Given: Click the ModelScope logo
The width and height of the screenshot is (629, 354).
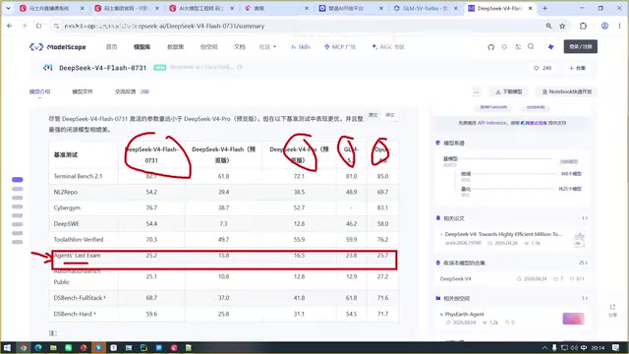Looking at the screenshot, I should (58, 47).
